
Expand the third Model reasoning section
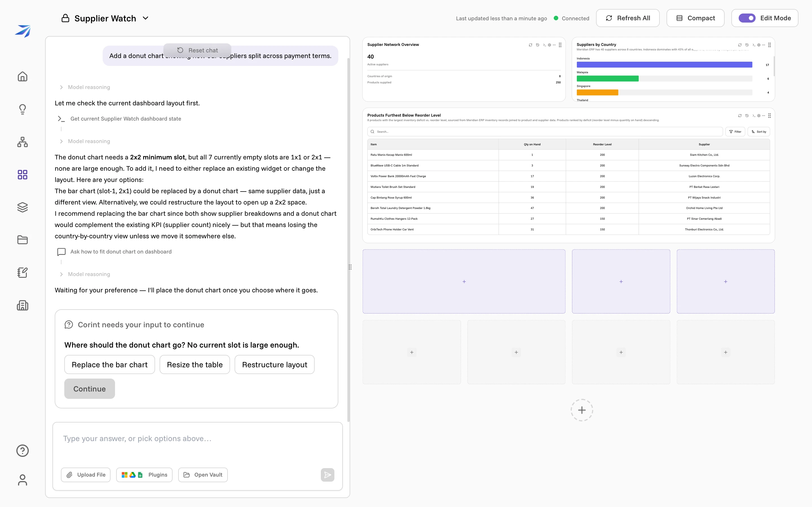(x=85, y=274)
